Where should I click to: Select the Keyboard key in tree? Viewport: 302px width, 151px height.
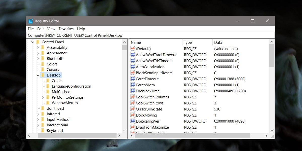(55, 130)
